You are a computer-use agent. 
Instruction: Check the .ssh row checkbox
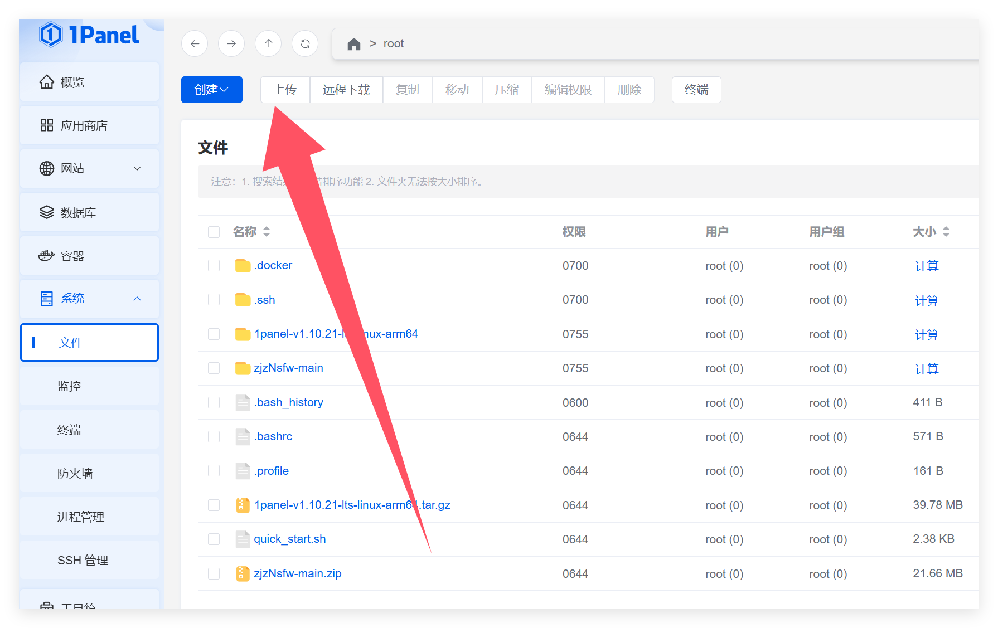(x=214, y=300)
